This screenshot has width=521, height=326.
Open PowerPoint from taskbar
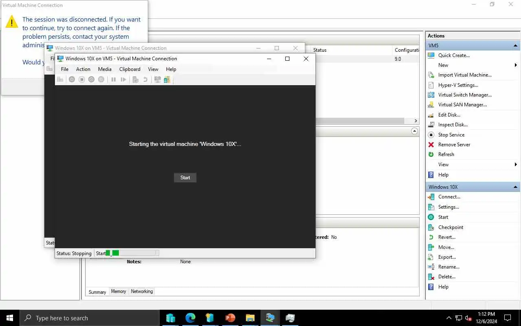tap(230, 318)
